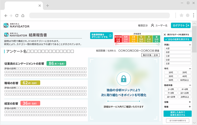The height and width of the screenshot is (125, 197).
Task: Select the D部 filter
Action: click(178, 60)
